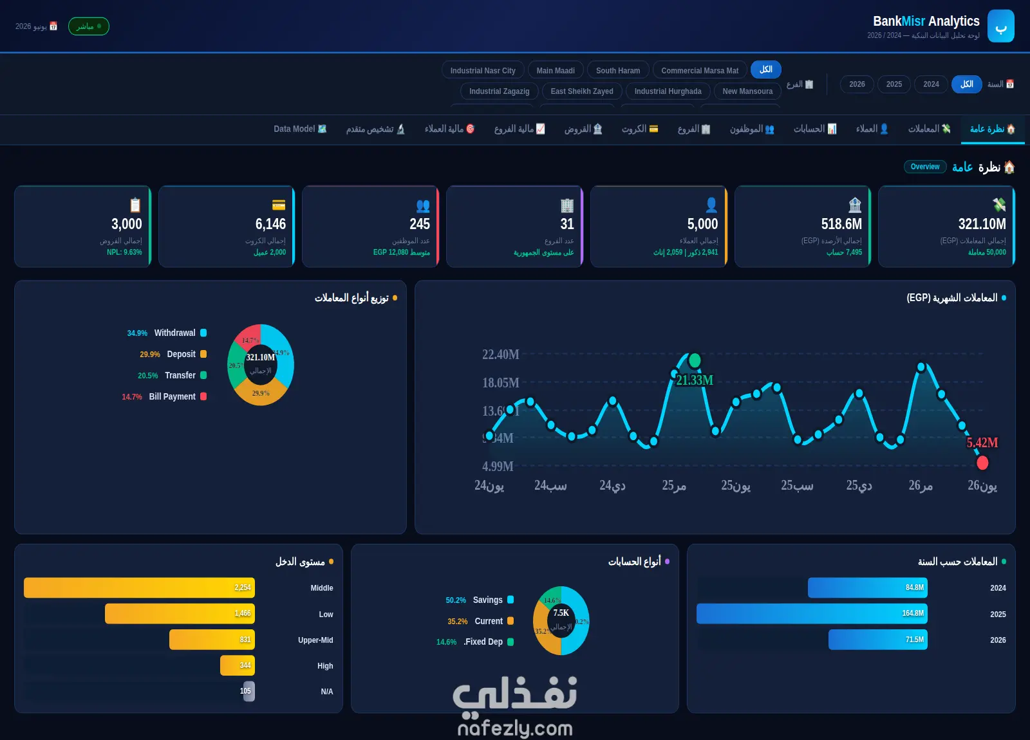Click the 2025 bar showing 164.8M
The height and width of the screenshot is (740, 1030).
pyautogui.click(x=812, y=613)
